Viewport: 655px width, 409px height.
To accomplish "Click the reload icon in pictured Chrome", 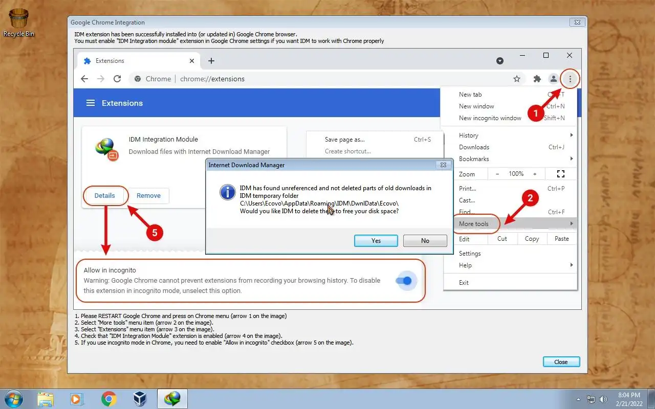I will (117, 79).
